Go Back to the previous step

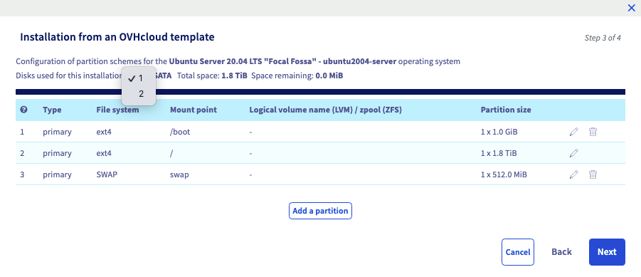click(x=562, y=252)
